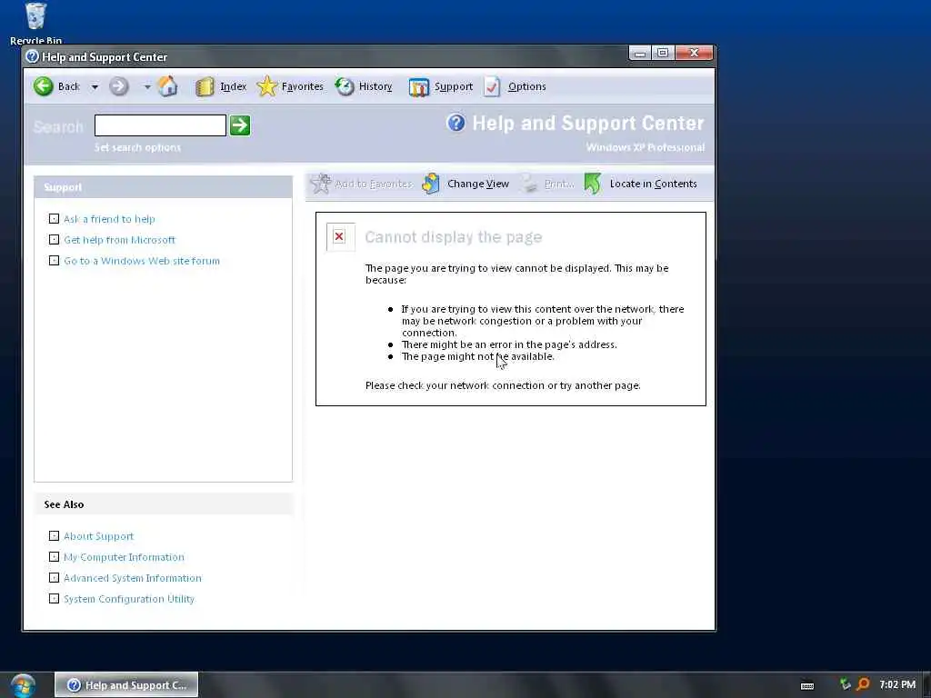Click bullet box beside Windows Web site forum

coord(54,261)
